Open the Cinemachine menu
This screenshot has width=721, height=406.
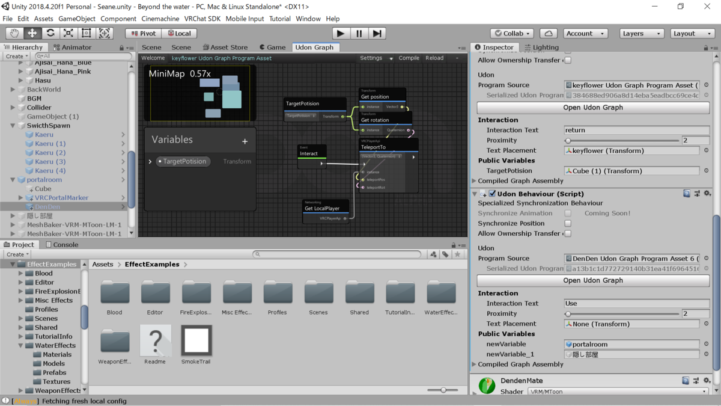(160, 19)
